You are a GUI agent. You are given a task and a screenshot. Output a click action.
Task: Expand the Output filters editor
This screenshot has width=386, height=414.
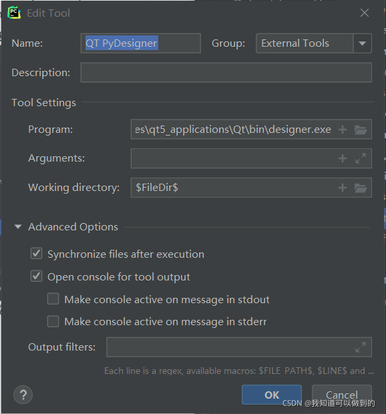point(361,347)
